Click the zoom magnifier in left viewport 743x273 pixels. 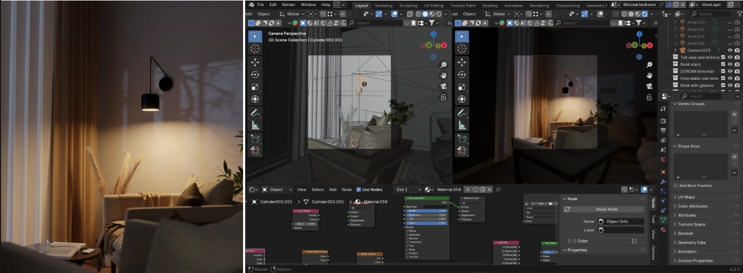coord(443,65)
